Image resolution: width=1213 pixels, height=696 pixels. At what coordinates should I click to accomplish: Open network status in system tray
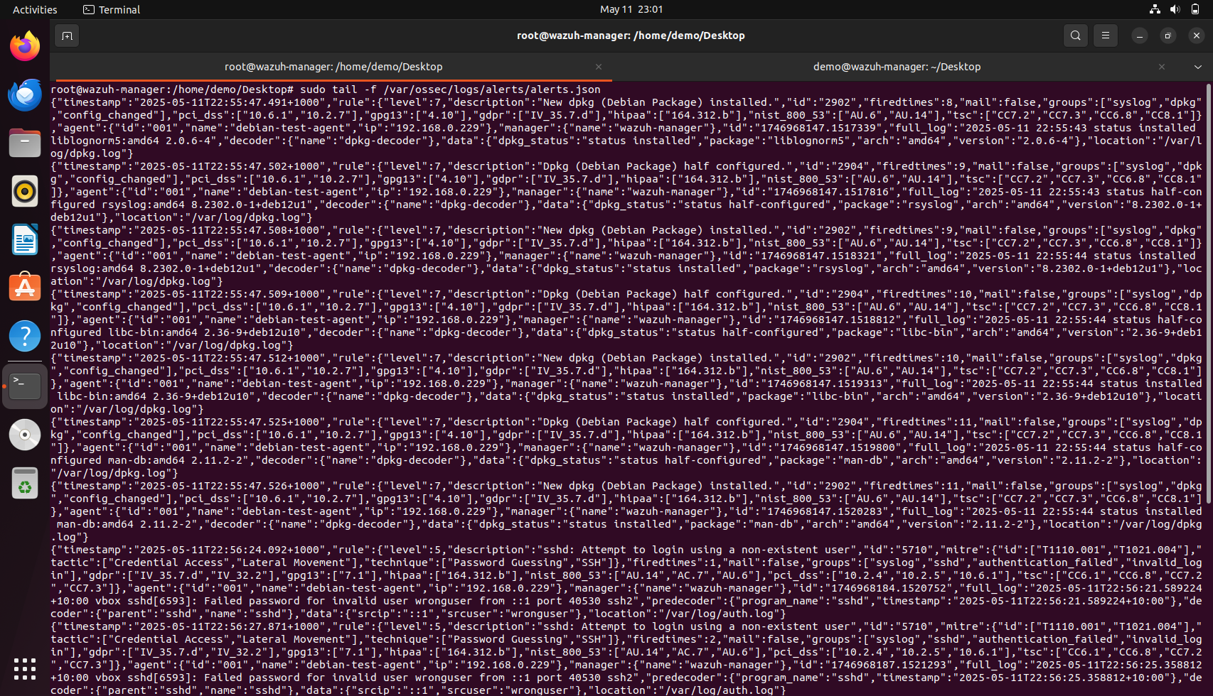point(1155,9)
